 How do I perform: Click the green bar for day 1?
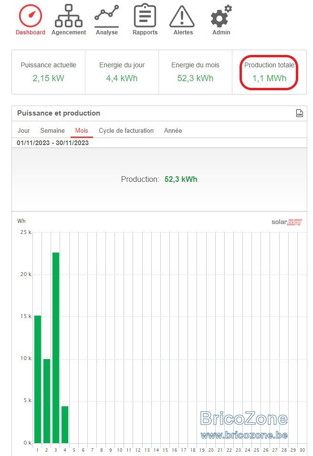pyautogui.click(x=38, y=379)
